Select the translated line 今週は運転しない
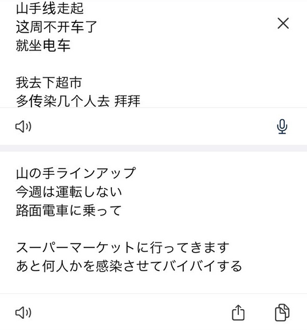 [69, 192]
